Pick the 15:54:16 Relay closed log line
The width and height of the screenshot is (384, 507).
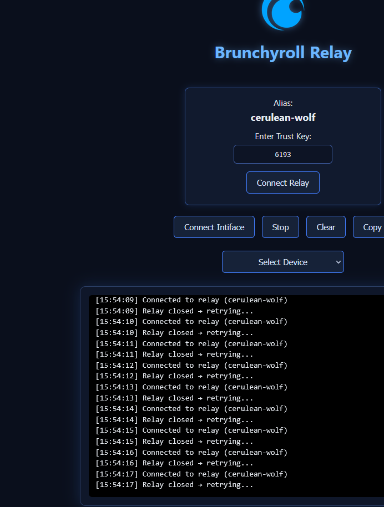[x=174, y=463]
